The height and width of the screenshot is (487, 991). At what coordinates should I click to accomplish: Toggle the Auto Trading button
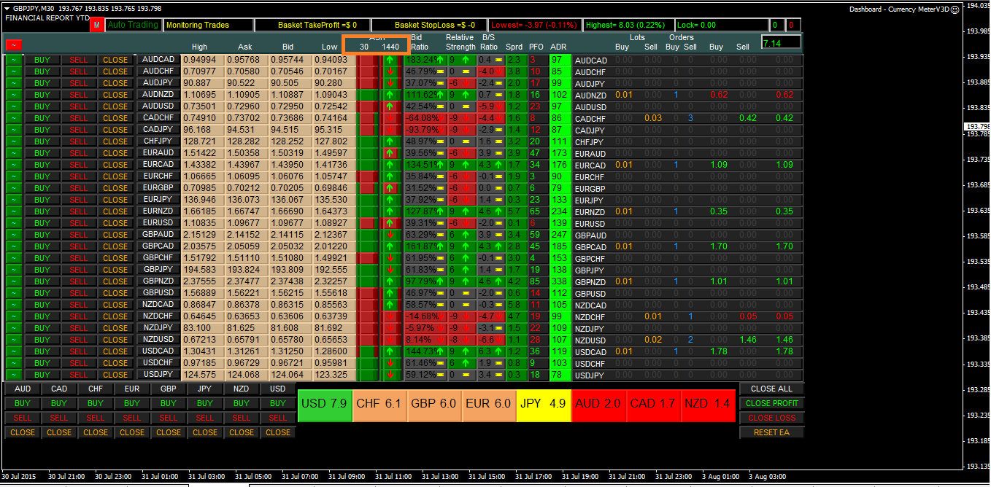tap(133, 25)
